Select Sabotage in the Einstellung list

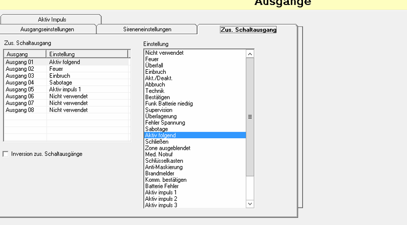tap(156, 129)
